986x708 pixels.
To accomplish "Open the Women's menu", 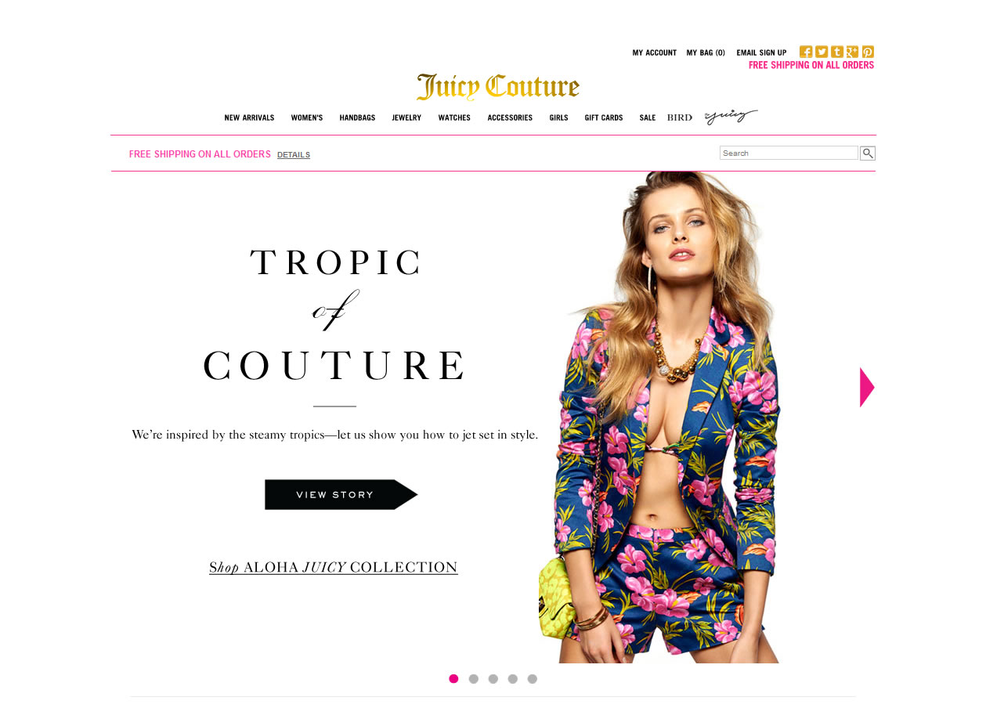I will 307,118.
